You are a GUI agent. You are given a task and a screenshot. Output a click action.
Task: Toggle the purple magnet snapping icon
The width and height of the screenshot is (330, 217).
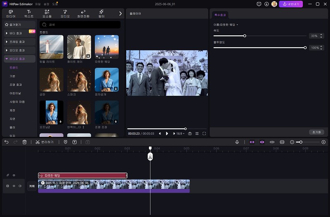(262, 142)
